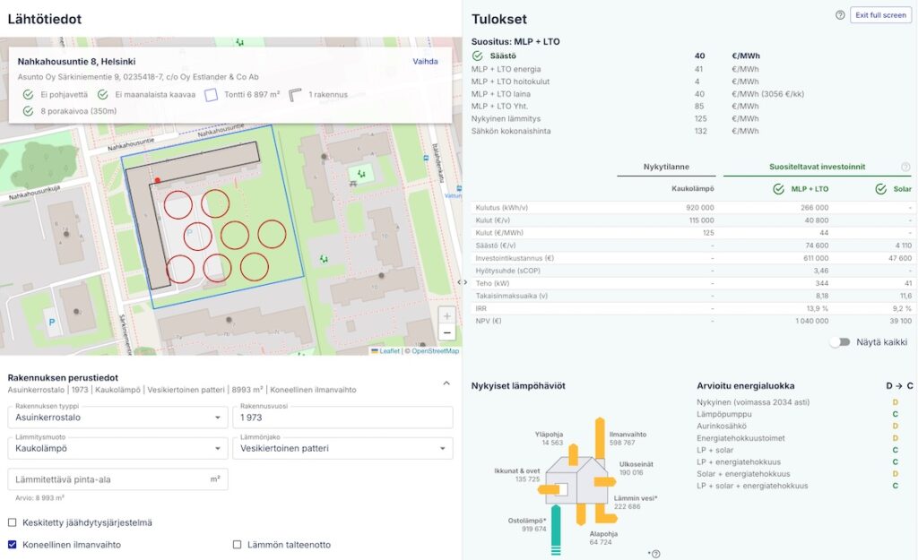Click the Solar column checkmark icon

880,189
